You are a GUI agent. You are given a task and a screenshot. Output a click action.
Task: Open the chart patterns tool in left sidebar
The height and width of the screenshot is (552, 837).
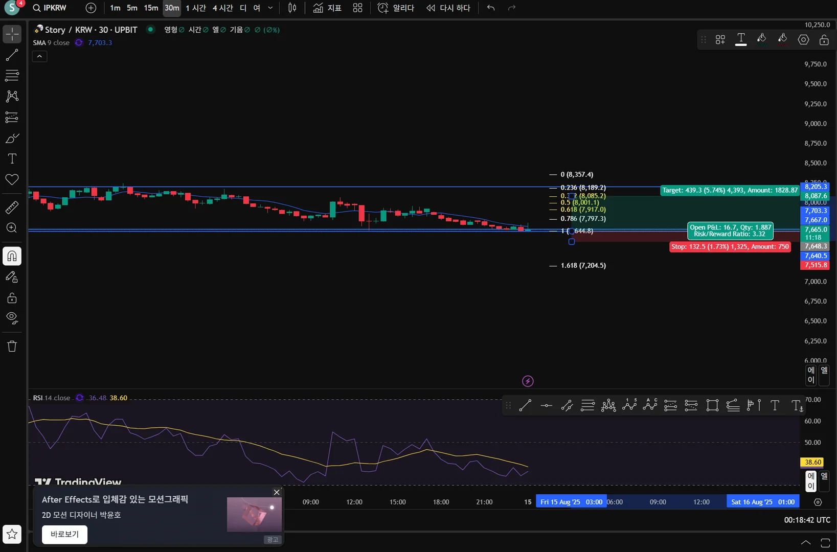click(12, 96)
